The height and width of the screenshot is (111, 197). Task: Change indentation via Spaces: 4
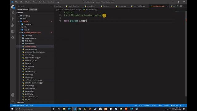coord(147,105)
